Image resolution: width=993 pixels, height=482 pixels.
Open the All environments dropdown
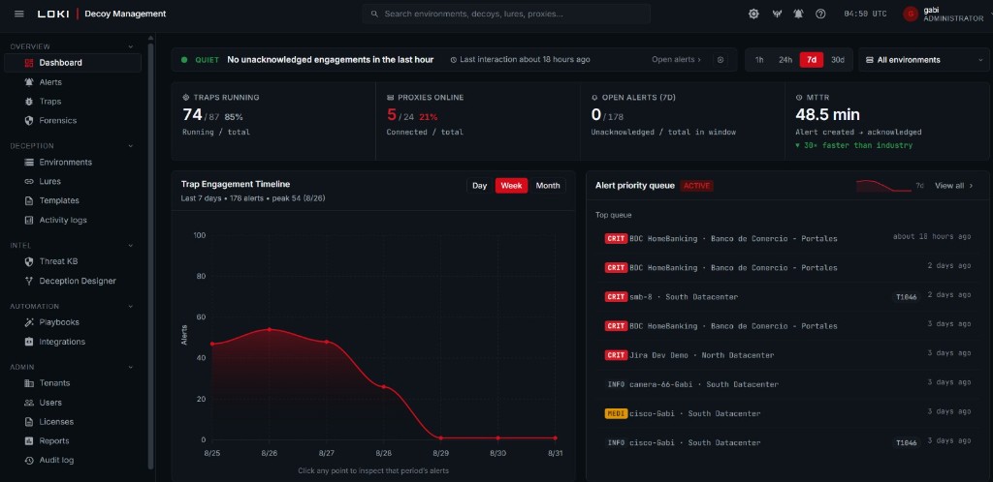click(923, 60)
